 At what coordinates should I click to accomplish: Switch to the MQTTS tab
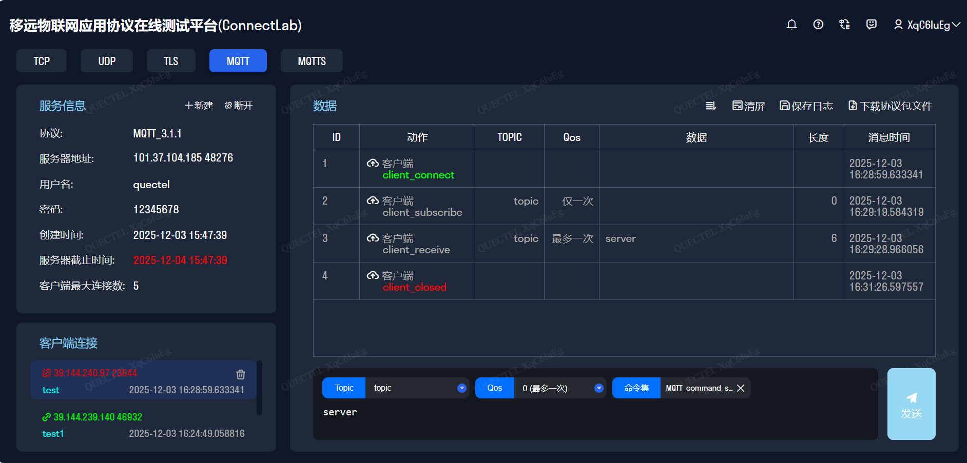coord(312,61)
